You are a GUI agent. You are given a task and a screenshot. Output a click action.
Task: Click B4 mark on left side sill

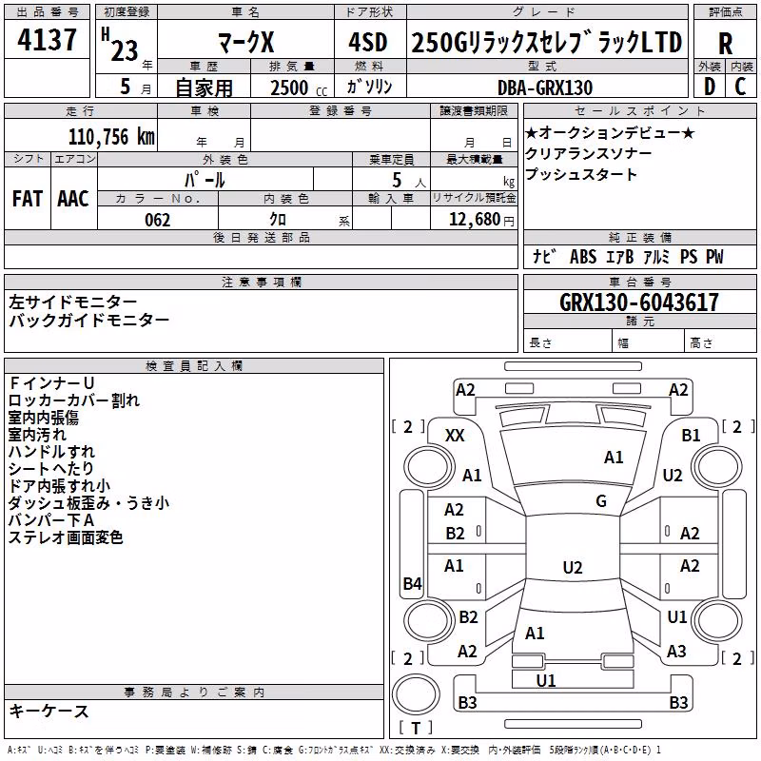coord(413,583)
